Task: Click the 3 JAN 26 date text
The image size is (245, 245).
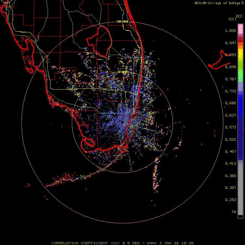Action: (169, 243)
